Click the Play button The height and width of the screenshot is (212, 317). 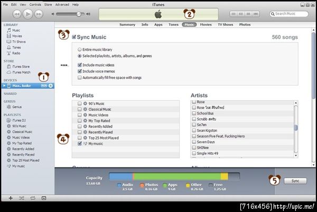pyautogui.click(x=27, y=14)
